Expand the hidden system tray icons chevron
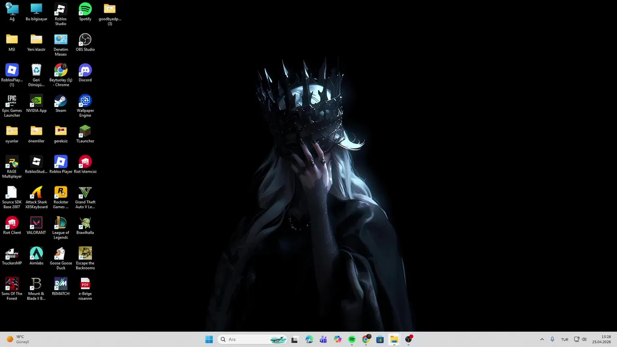The width and height of the screenshot is (617, 347). [542, 339]
